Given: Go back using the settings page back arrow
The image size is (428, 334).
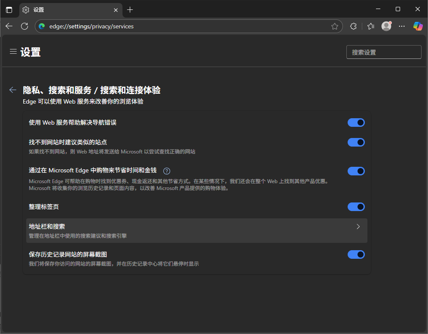Looking at the screenshot, I should pyautogui.click(x=12, y=90).
